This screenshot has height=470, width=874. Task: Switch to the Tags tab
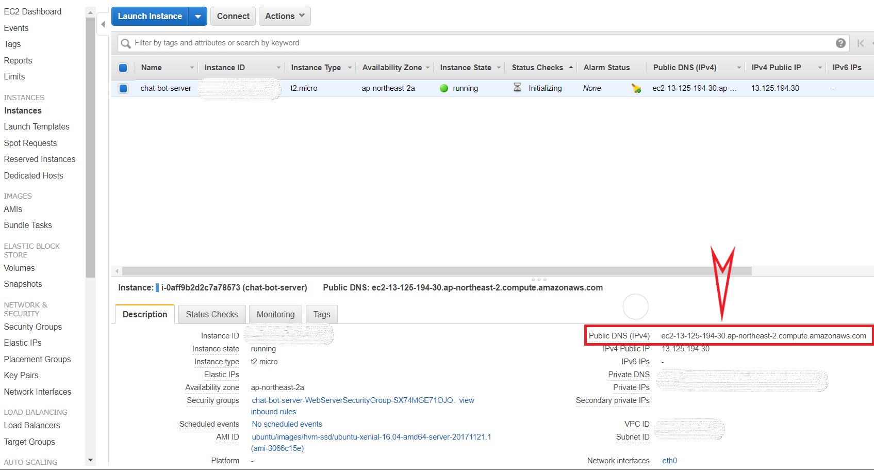pyautogui.click(x=322, y=314)
